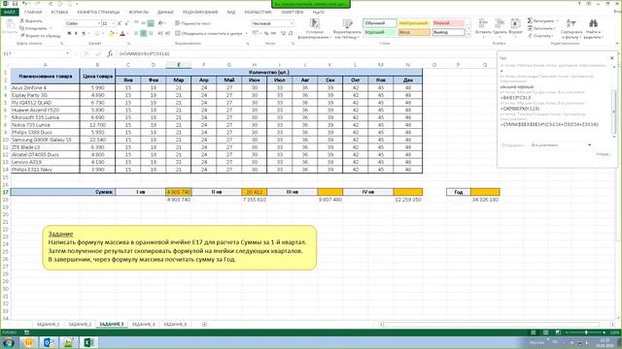Image resolution: width=622 pixels, height=349 pixels.
Task: Switch to ВСТАВКА ribbon tab
Action: click(59, 13)
